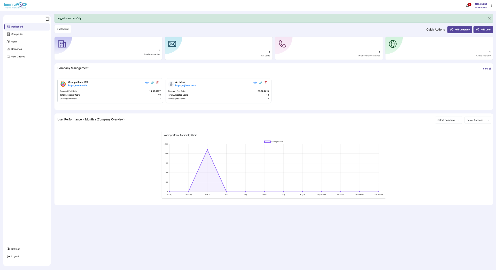Show details for AJ Lakes company
496x271 pixels.
(255, 83)
